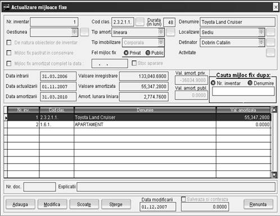Select the Privat radio button
This screenshot has width=280, height=216.
(x=126, y=53)
